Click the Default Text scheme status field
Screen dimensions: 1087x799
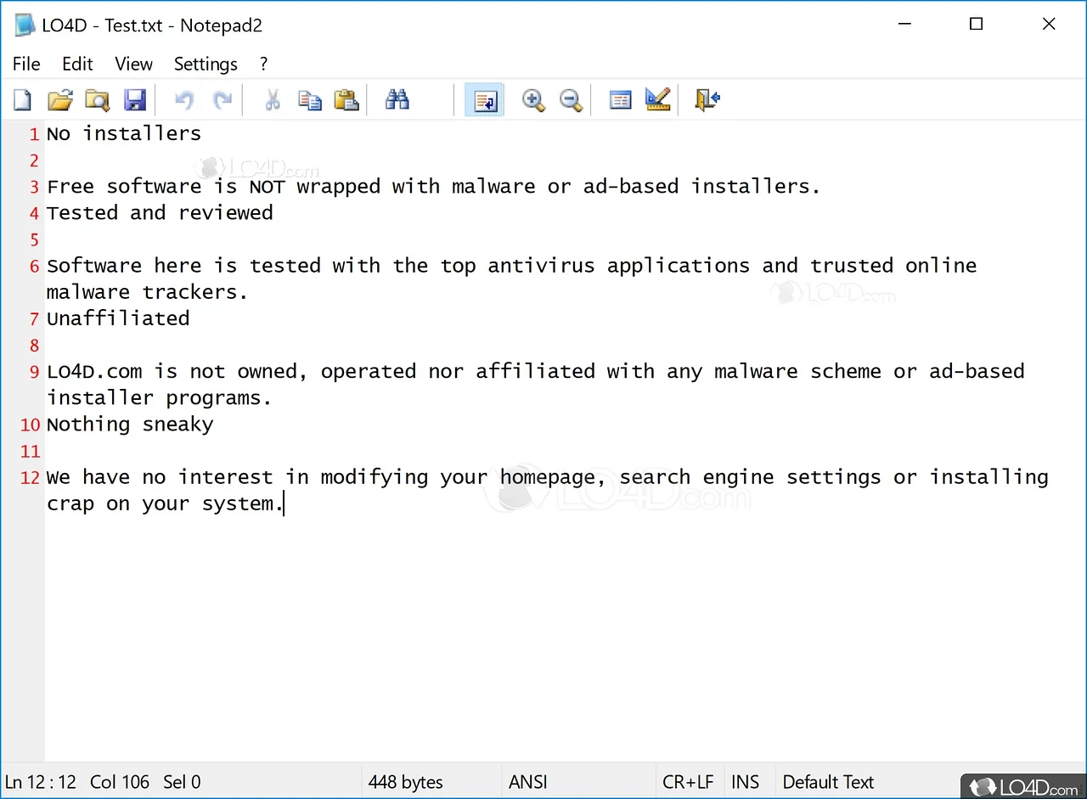coord(828,782)
